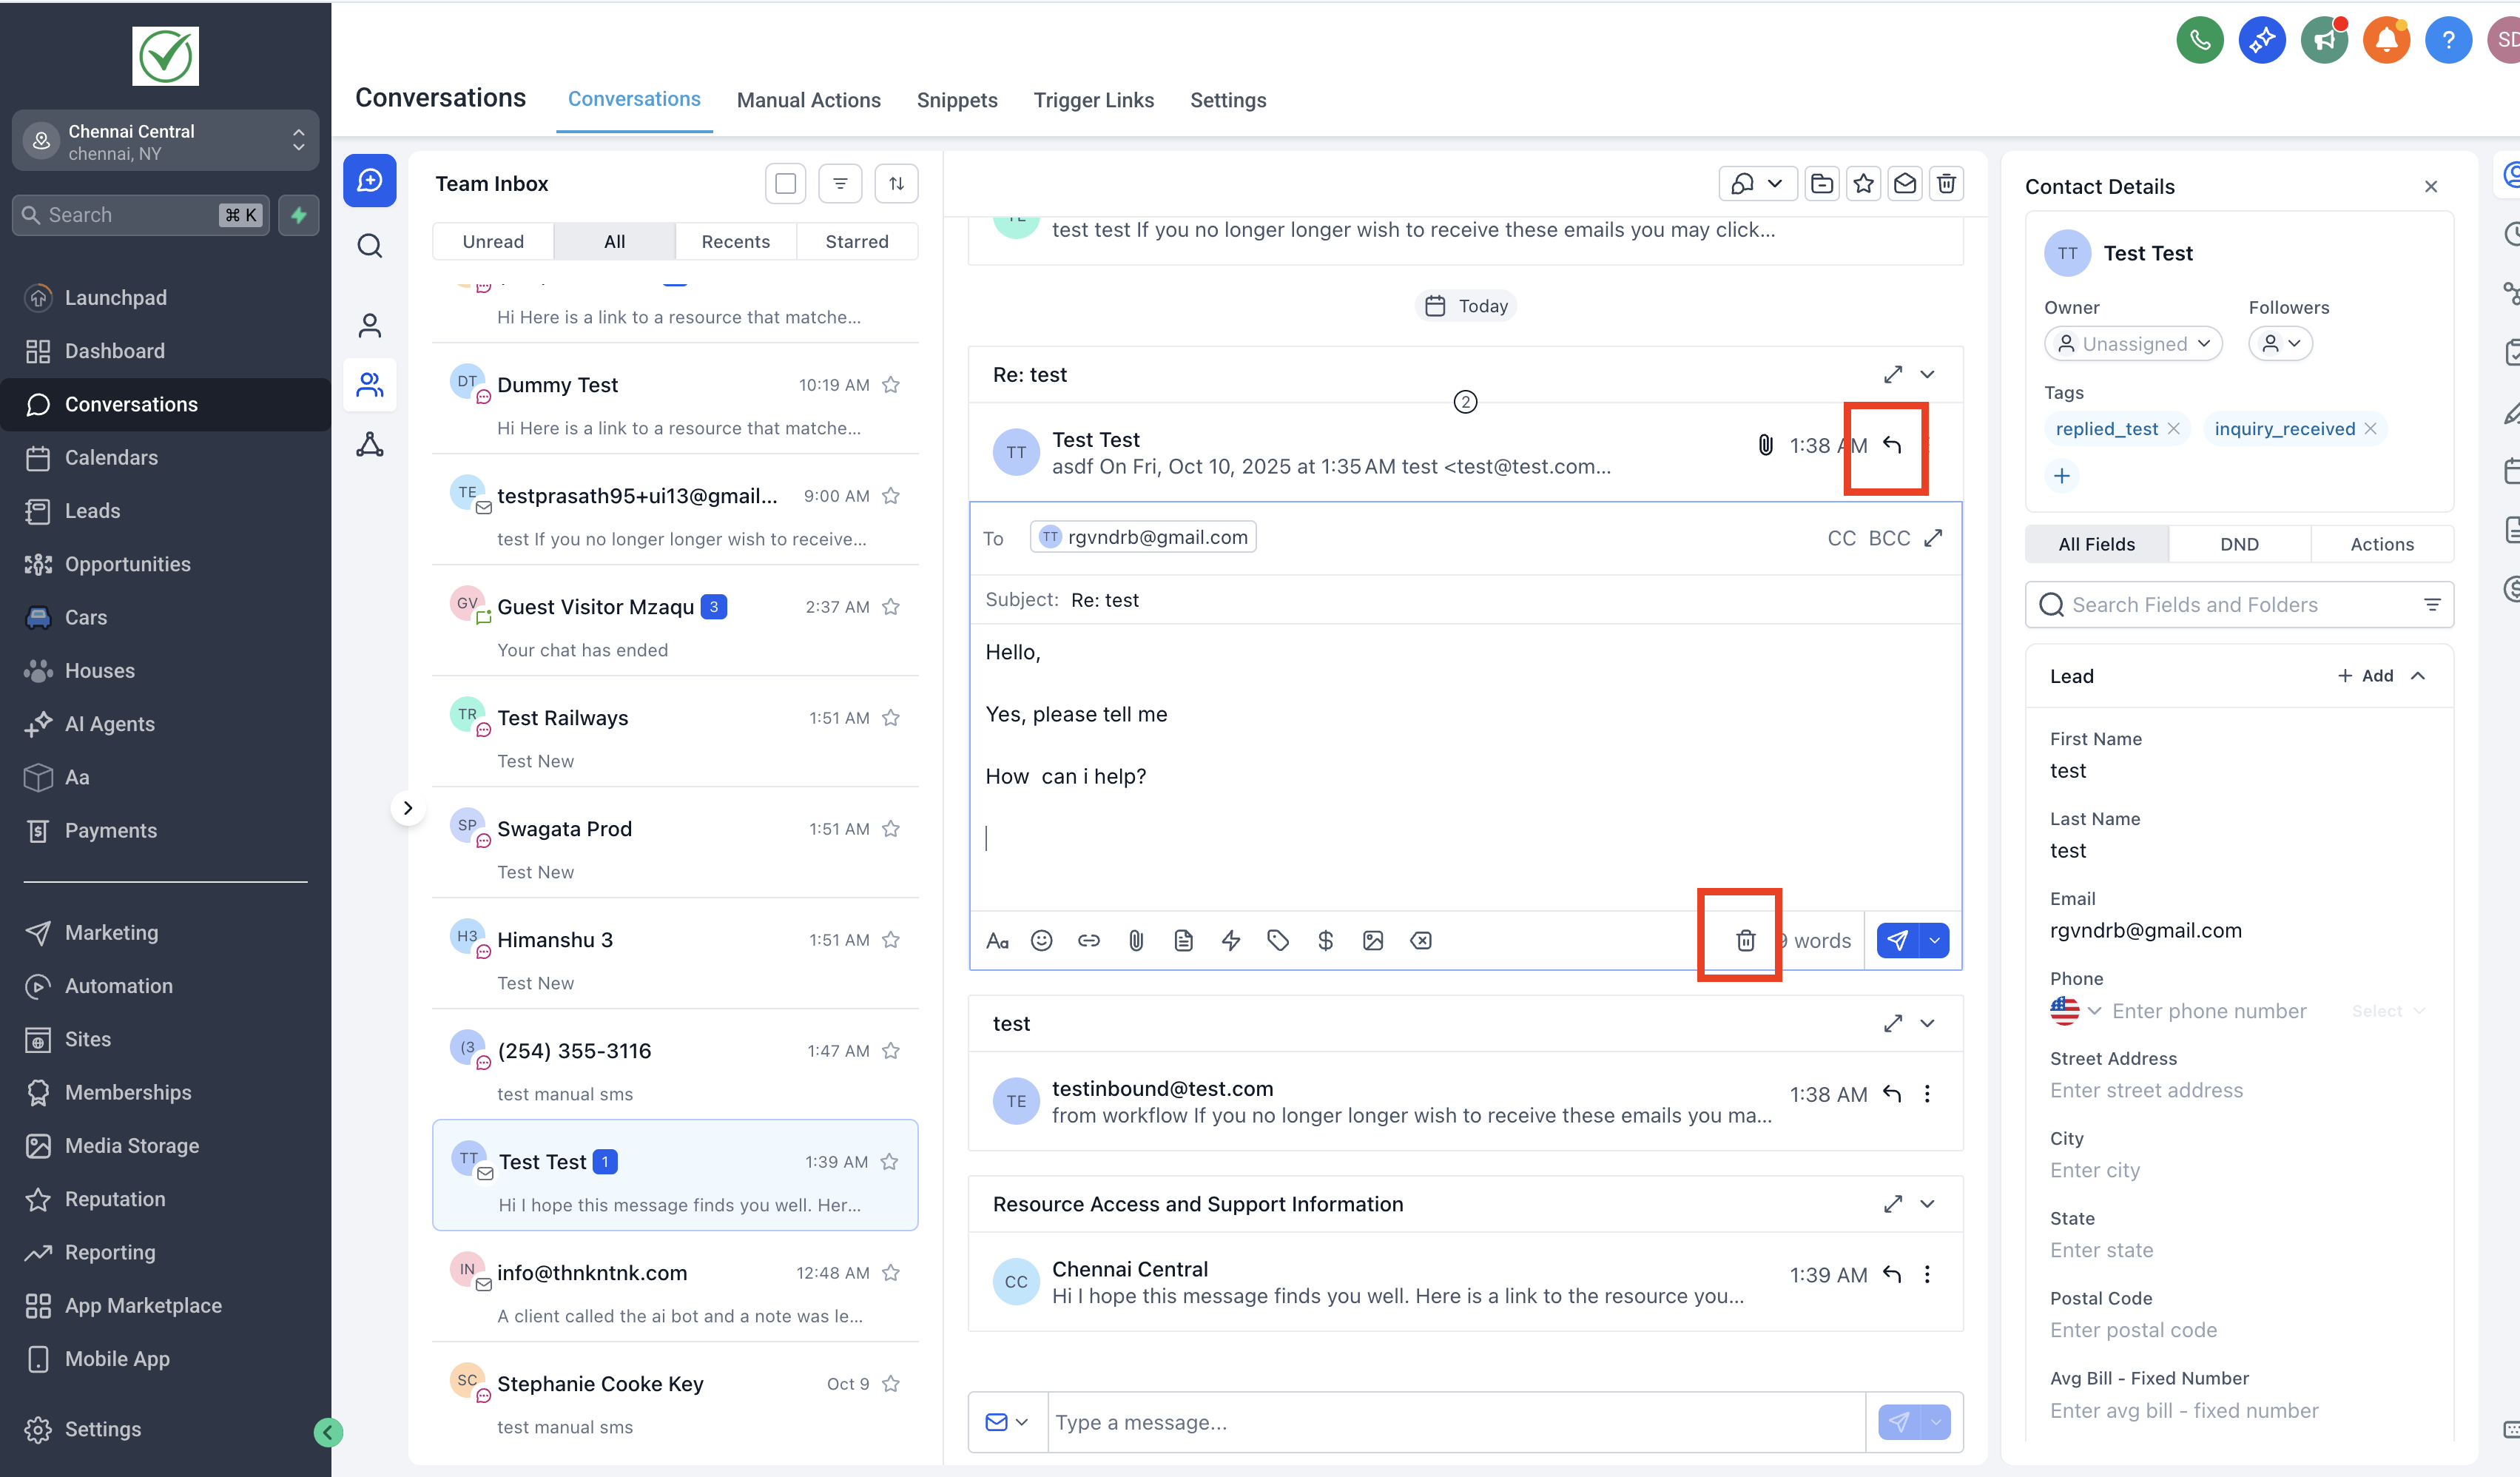Discard draft with composer trash icon

pos(1745,940)
